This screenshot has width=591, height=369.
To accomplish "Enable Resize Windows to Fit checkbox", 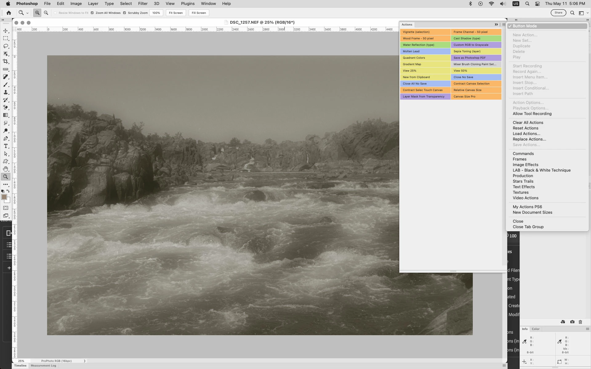I will 55,13.
